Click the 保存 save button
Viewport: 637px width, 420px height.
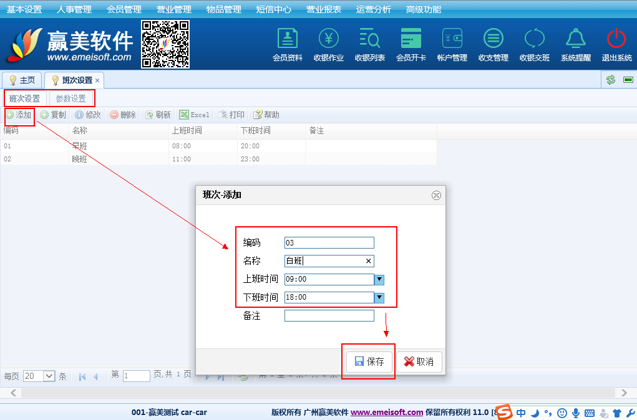point(369,362)
